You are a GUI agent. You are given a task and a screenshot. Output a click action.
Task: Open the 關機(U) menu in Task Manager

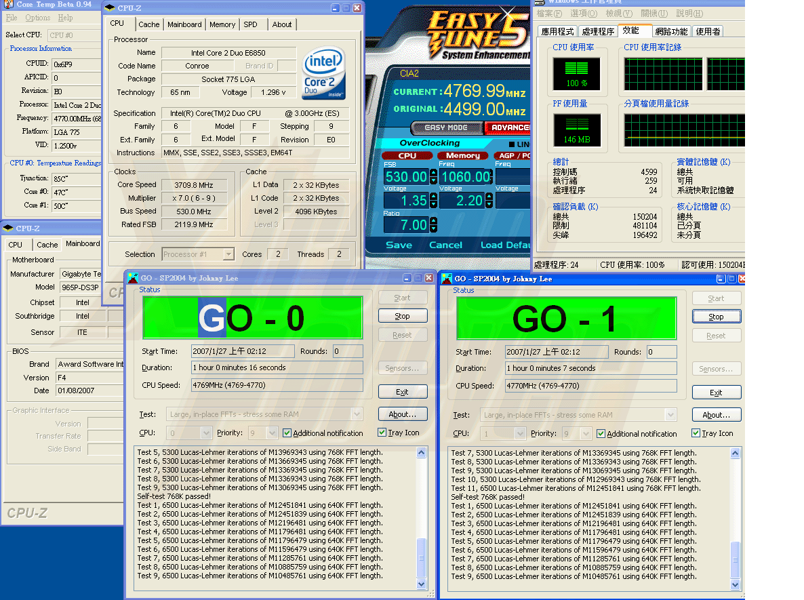pyautogui.click(x=654, y=14)
